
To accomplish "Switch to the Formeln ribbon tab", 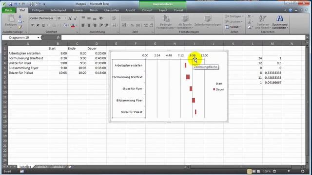I will point(78,10).
